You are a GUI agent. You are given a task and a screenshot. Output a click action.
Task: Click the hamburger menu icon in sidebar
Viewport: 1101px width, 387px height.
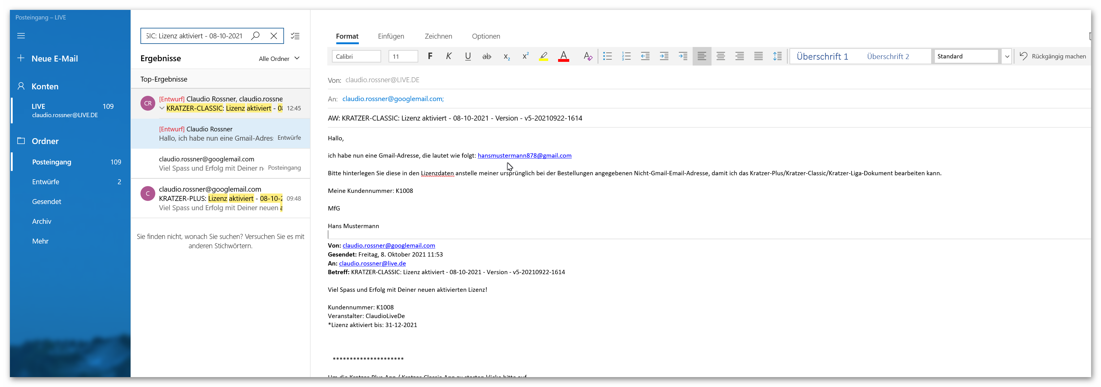pyautogui.click(x=21, y=36)
